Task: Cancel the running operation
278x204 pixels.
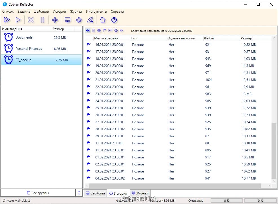Action: tap(30, 20)
